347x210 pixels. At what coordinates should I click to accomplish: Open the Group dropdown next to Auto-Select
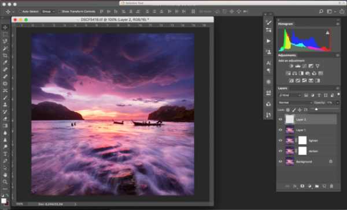[x=48, y=12]
